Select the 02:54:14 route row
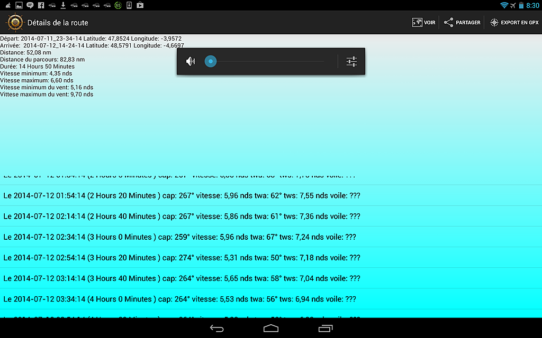The width and height of the screenshot is (542, 338). 271,258
